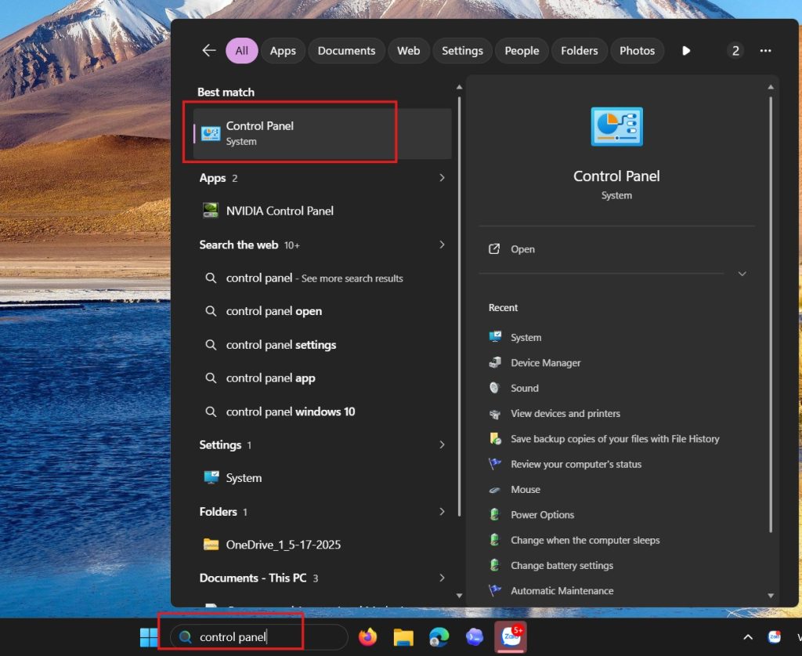
Task: Open recent item Automatic Maintenance
Action: pyautogui.click(x=562, y=590)
